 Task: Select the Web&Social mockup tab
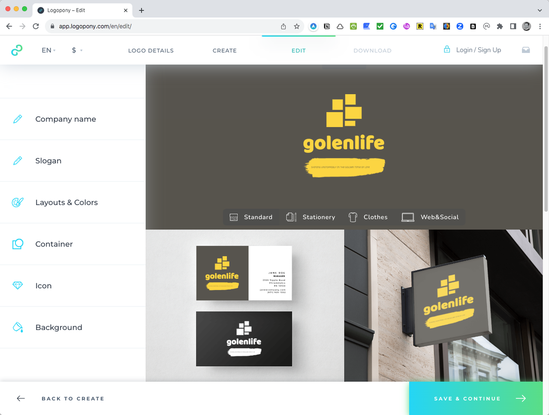430,217
